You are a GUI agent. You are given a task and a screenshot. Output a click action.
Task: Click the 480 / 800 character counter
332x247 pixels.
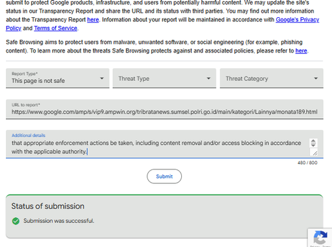click(307, 163)
